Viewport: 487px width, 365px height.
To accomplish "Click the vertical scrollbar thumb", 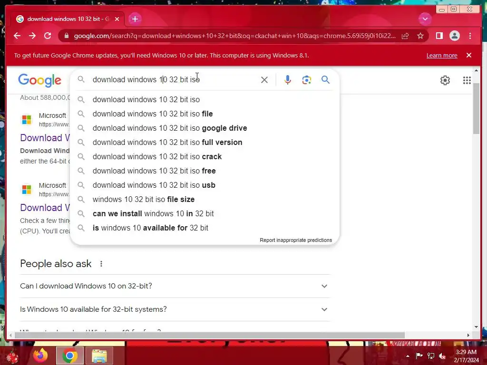I will 476,109.
